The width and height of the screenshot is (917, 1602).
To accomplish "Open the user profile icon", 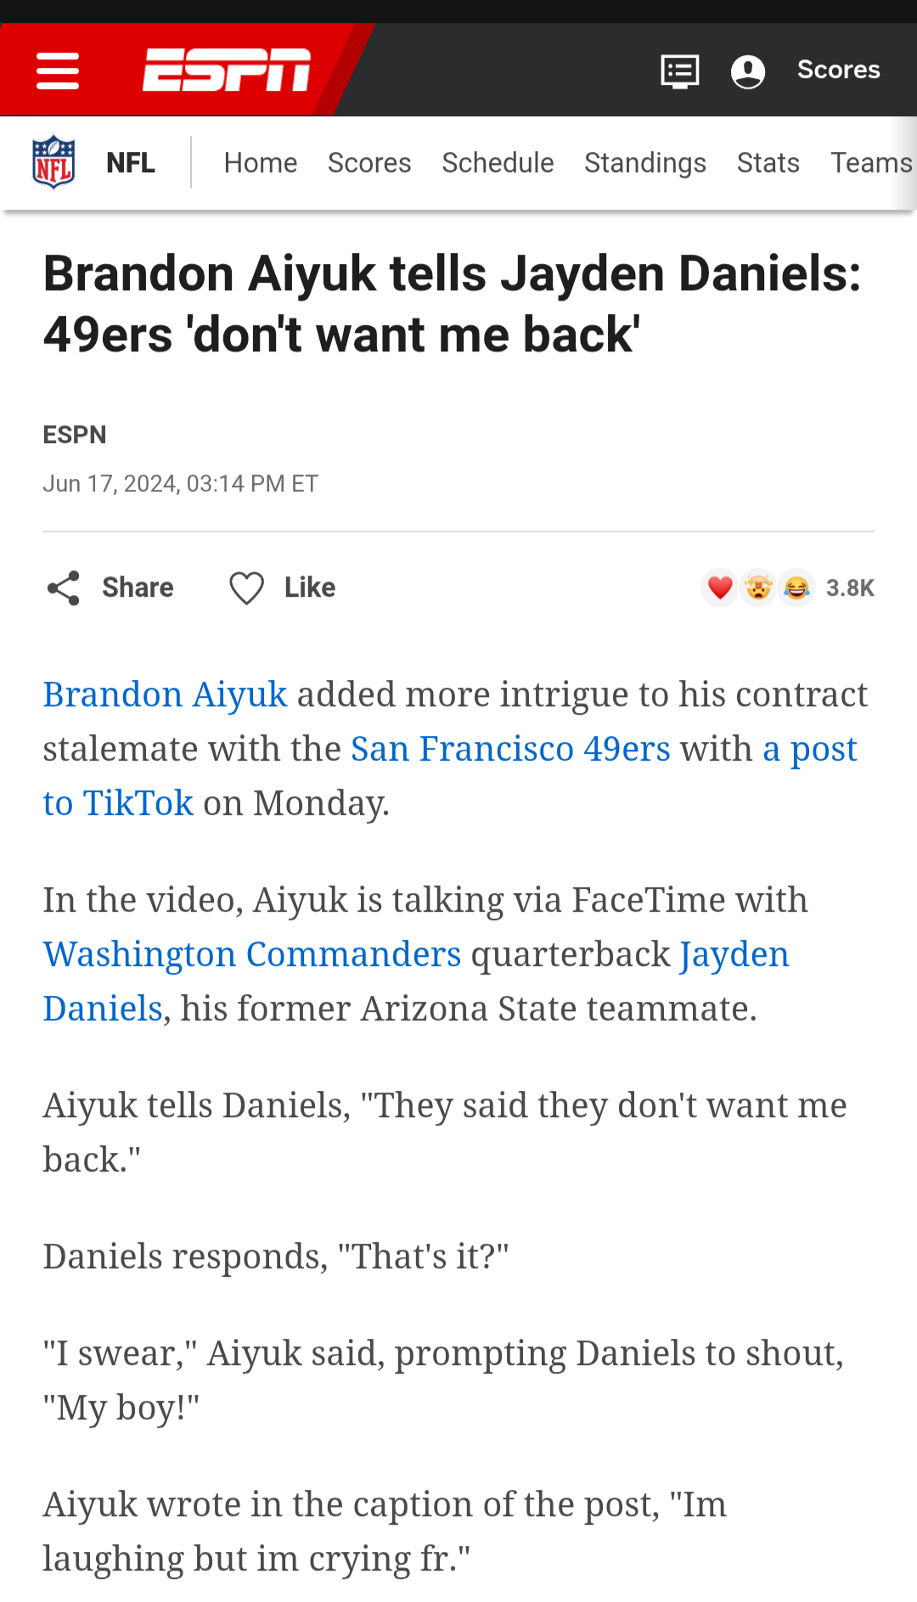I will (x=748, y=71).
